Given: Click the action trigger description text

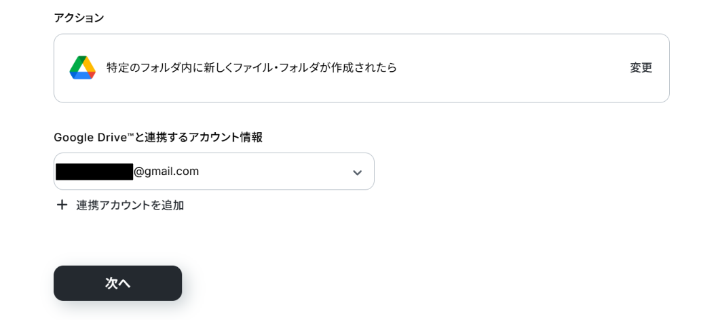Looking at the screenshot, I should [251, 68].
